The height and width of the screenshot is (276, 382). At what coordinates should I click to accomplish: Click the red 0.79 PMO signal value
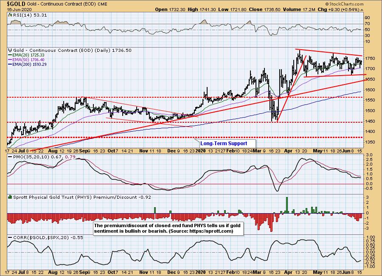click(x=70, y=157)
